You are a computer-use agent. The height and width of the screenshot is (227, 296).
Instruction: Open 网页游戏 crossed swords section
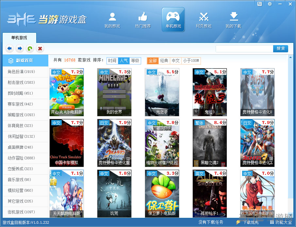coord(204,20)
